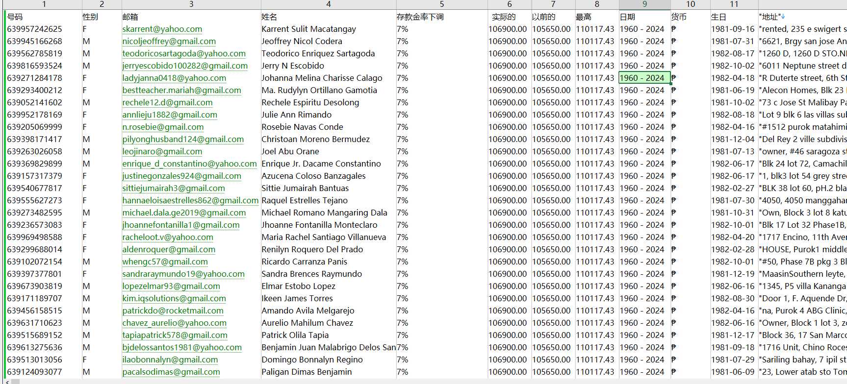This screenshot has height=384, width=847.
Task: Open the skarrent@yahoo.com email link
Action: click(x=162, y=29)
